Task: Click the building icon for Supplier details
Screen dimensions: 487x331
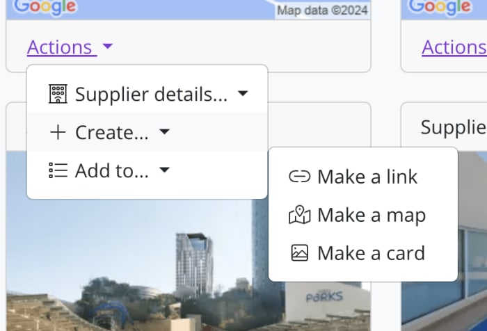Action: coord(58,94)
